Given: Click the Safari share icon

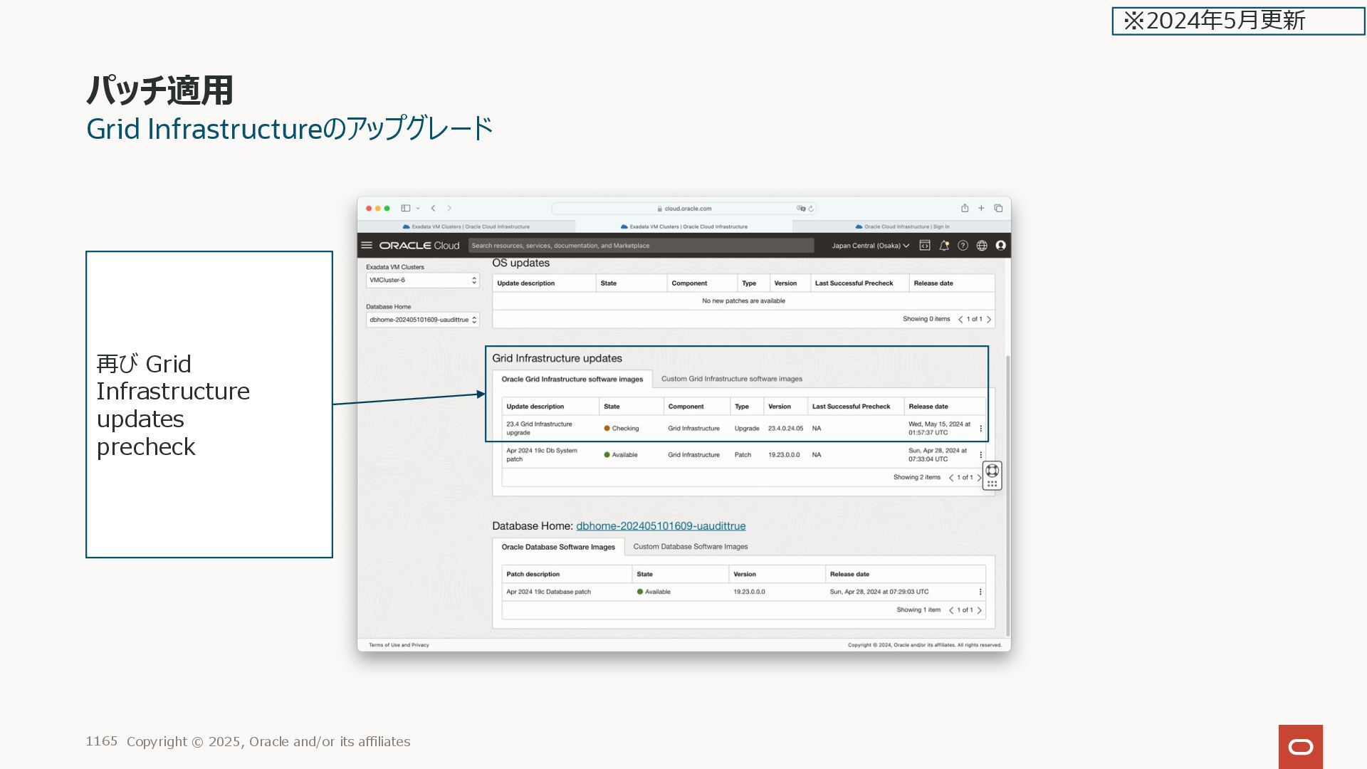Looking at the screenshot, I should [965, 208].
